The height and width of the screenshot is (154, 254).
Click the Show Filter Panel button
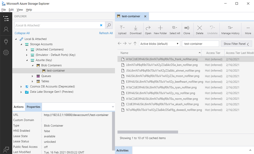pos(237,44)
